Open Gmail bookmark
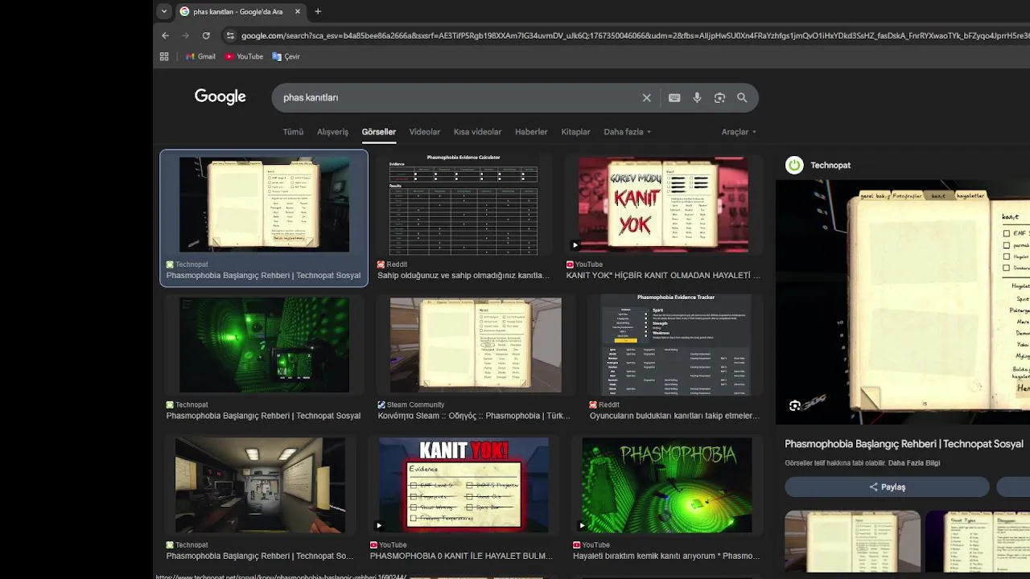The width and height of the screenshot is (1030, 579). click(x=200, y=56)
